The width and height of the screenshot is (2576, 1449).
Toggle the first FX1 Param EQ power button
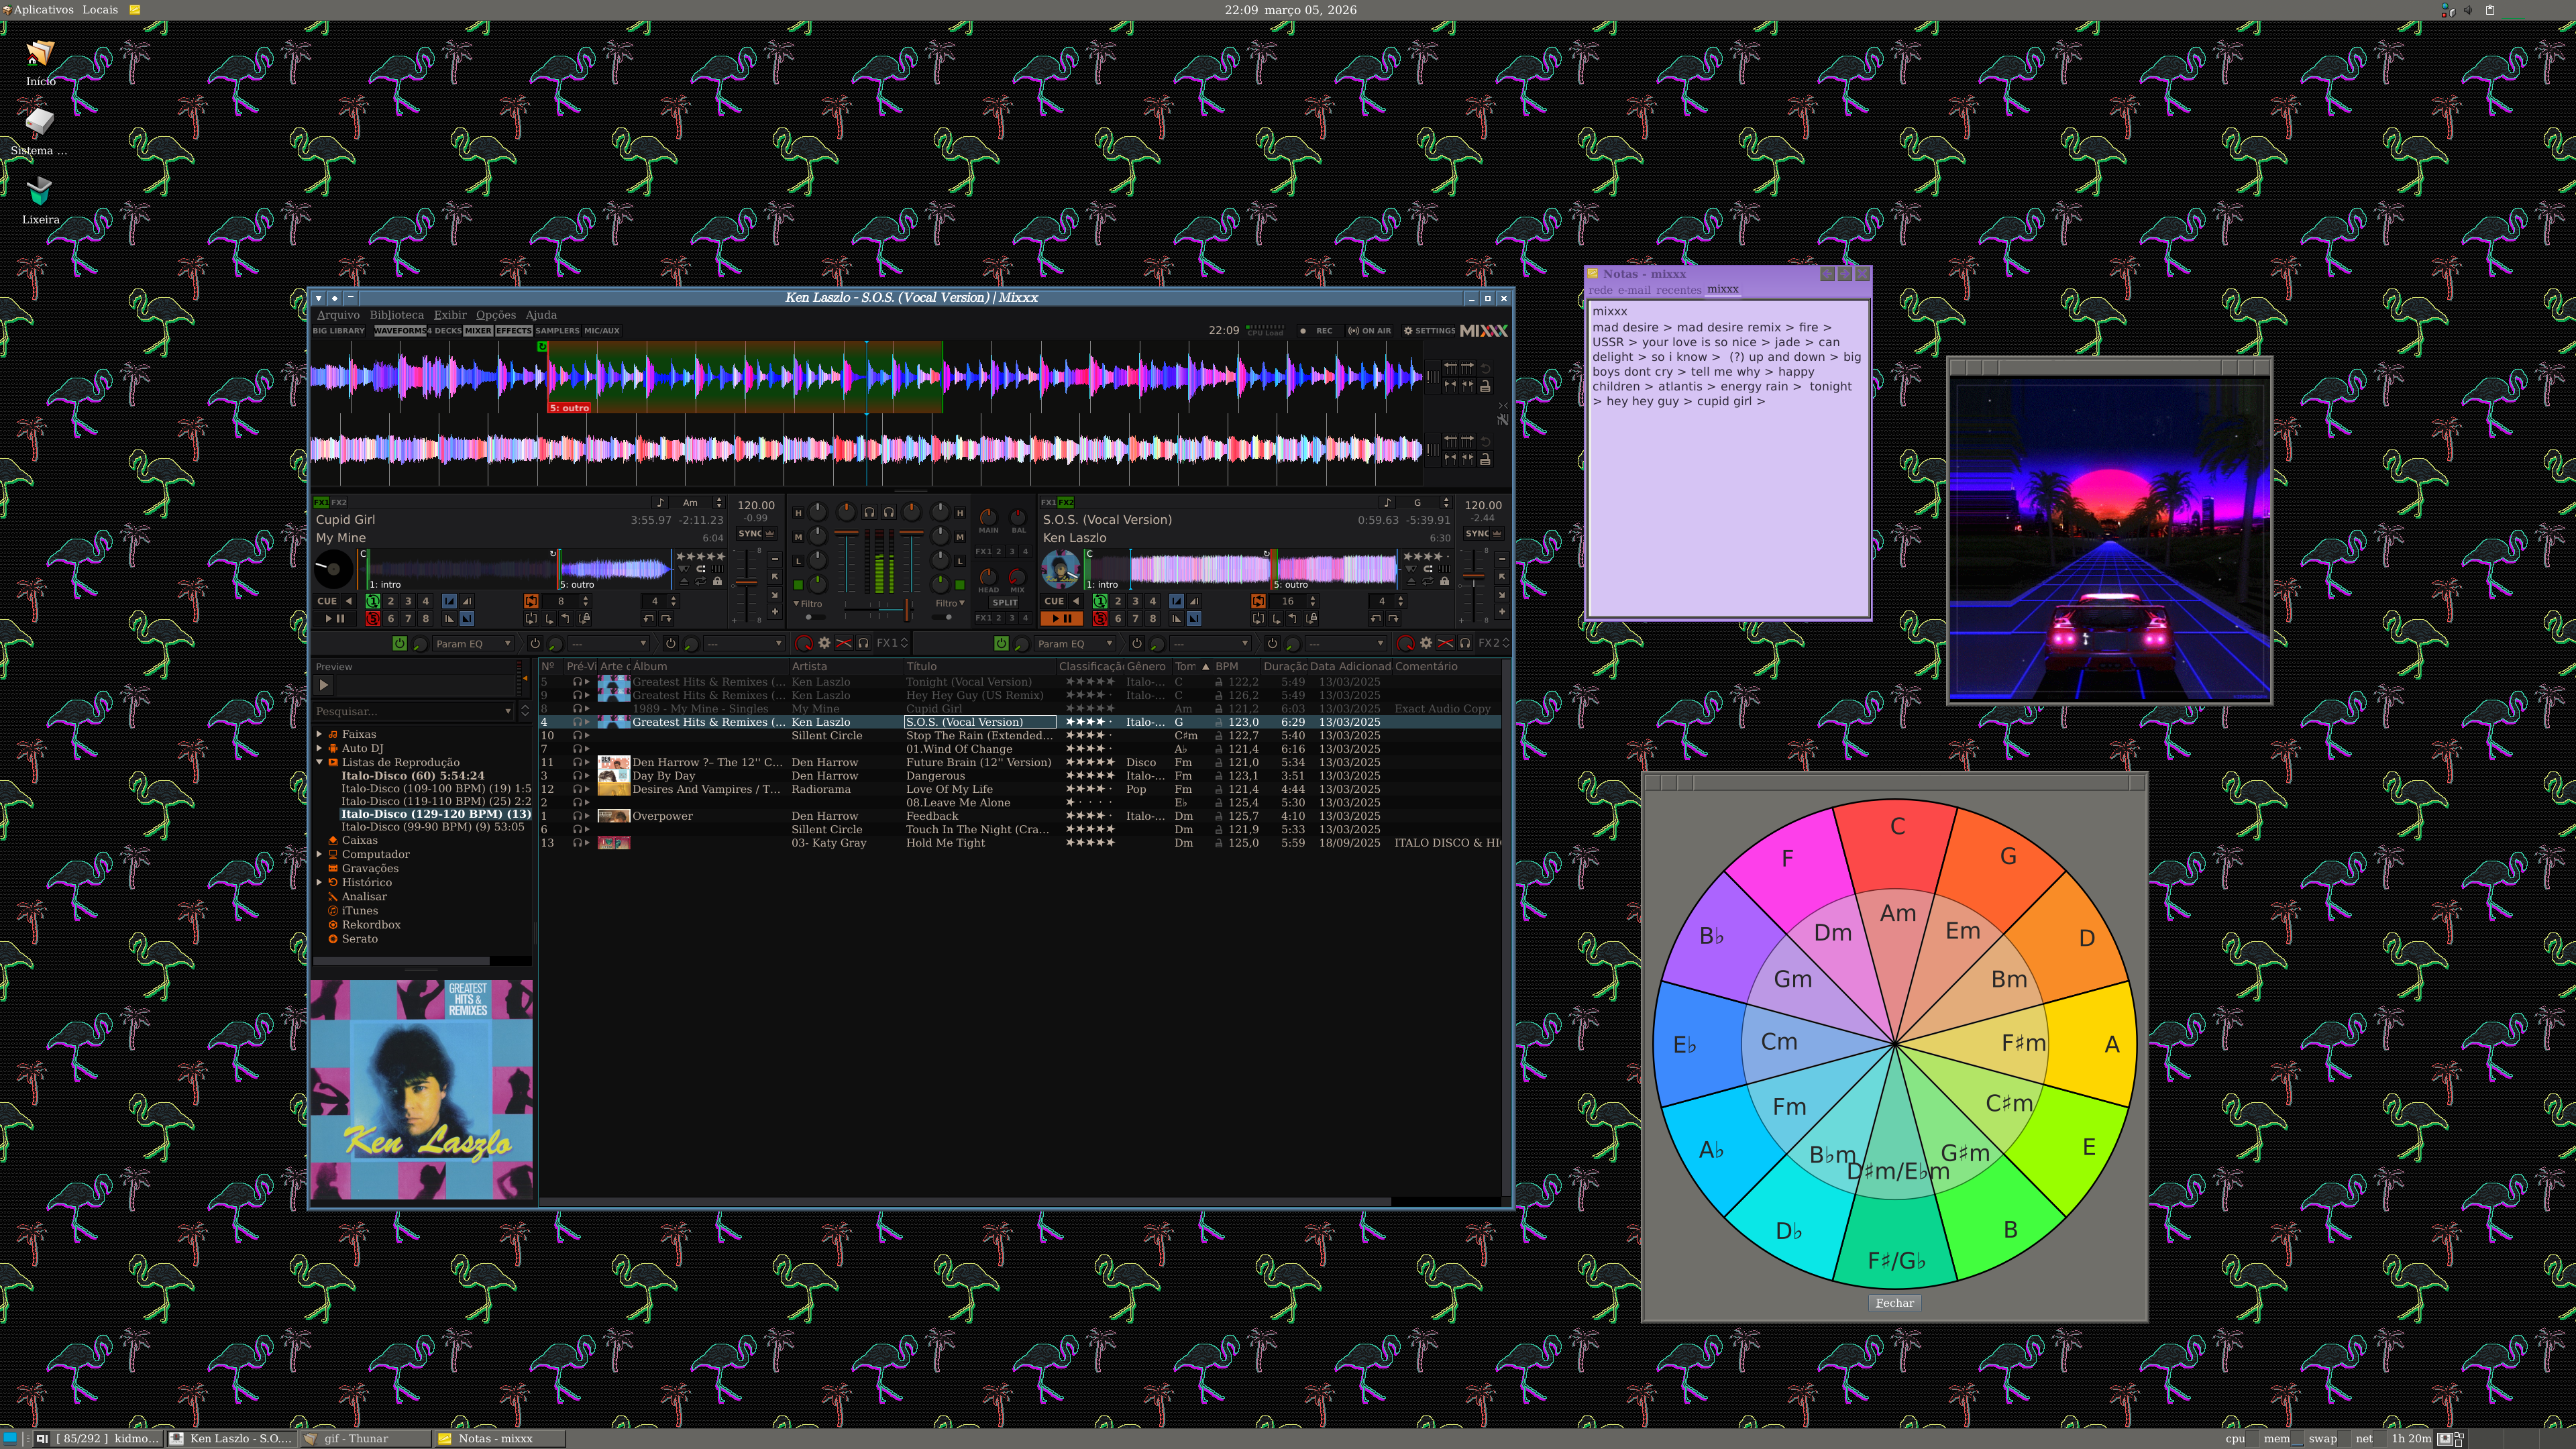coord(399,643)
